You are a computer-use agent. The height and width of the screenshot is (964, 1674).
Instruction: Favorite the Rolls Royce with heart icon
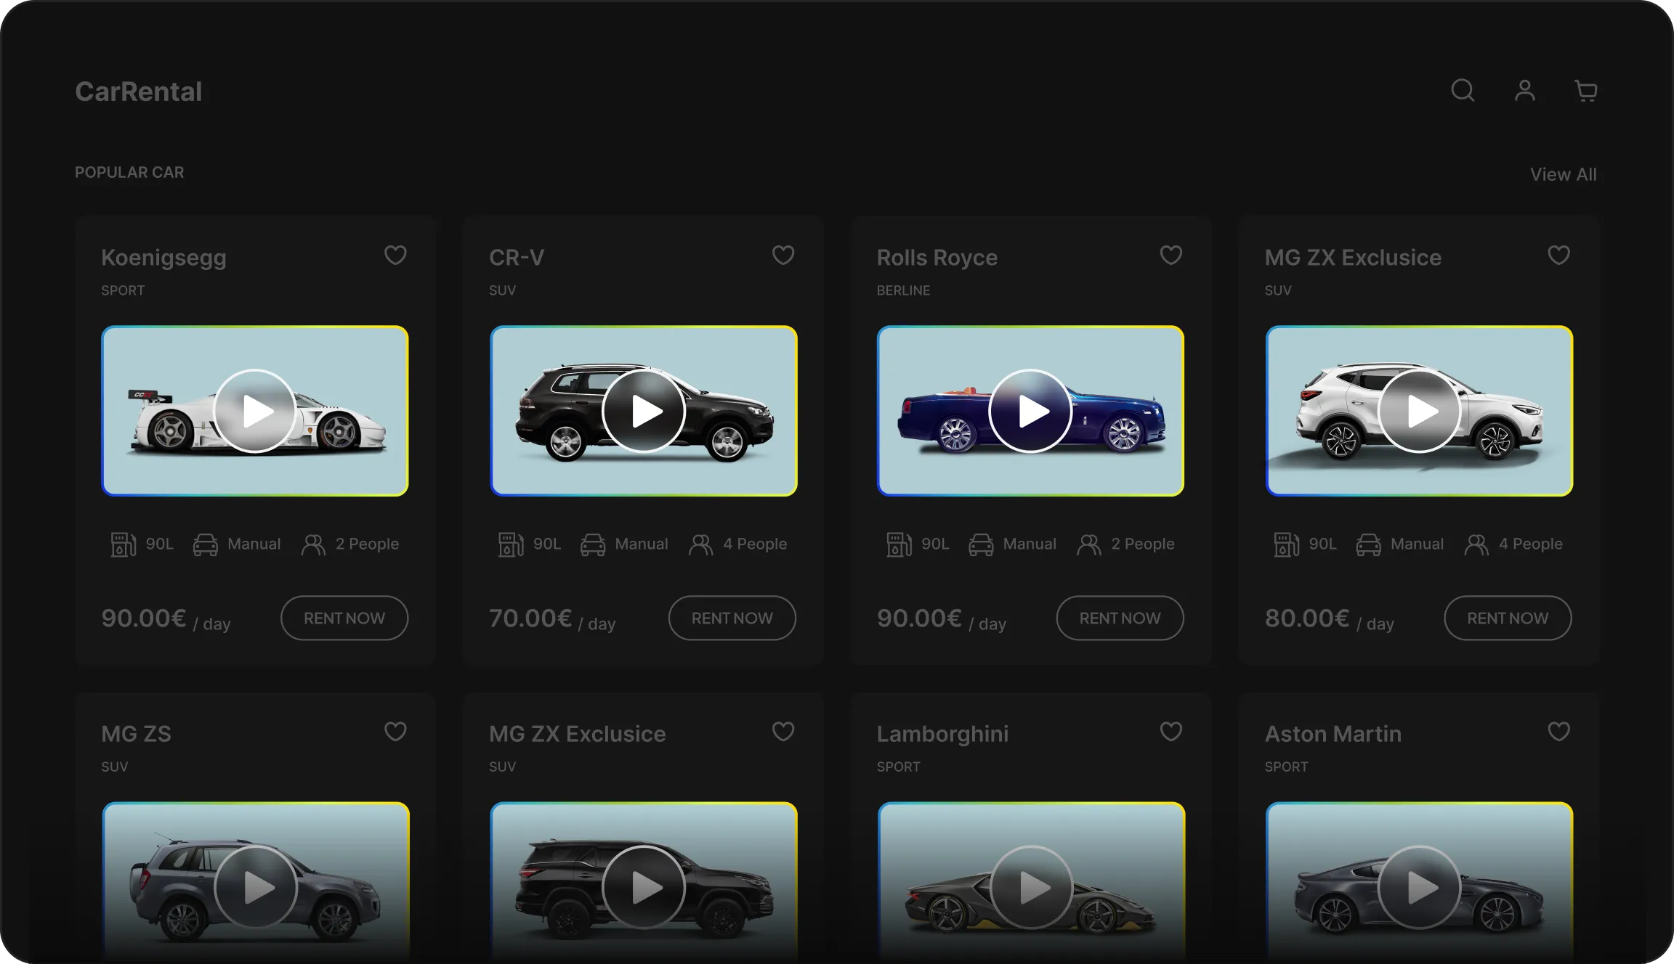(1170, 255)
